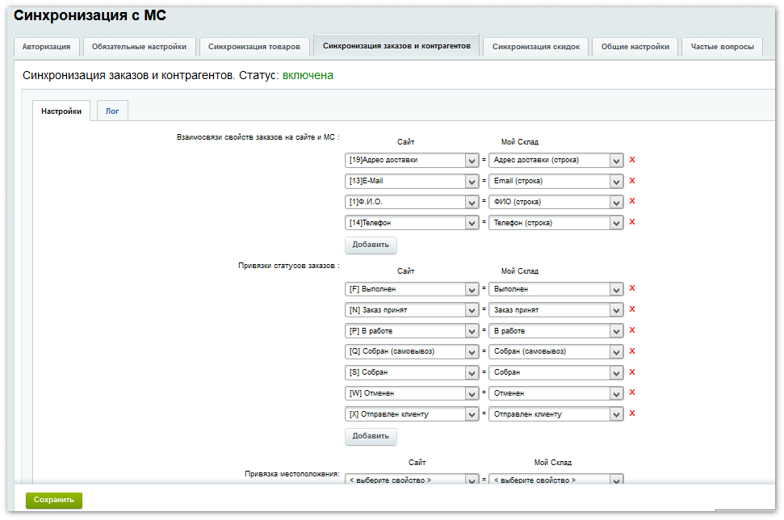Click Добавить under order property mappings
This screenshot has width=784, height=520.
click(371, 245)
